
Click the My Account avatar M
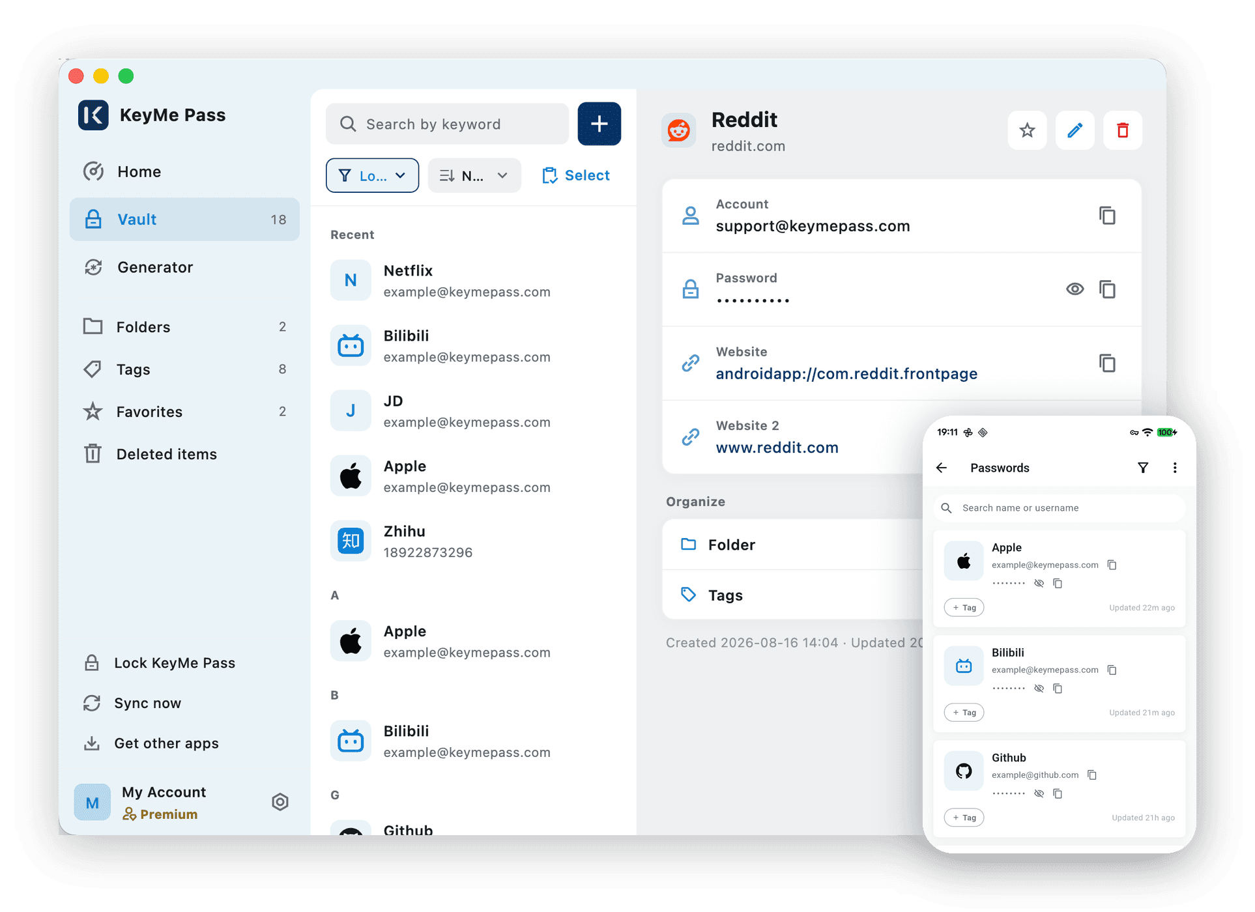[x=93, y=802]
